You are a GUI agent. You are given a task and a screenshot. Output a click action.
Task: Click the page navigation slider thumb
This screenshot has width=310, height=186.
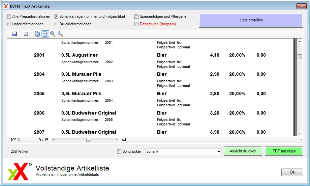pos(89,140)
